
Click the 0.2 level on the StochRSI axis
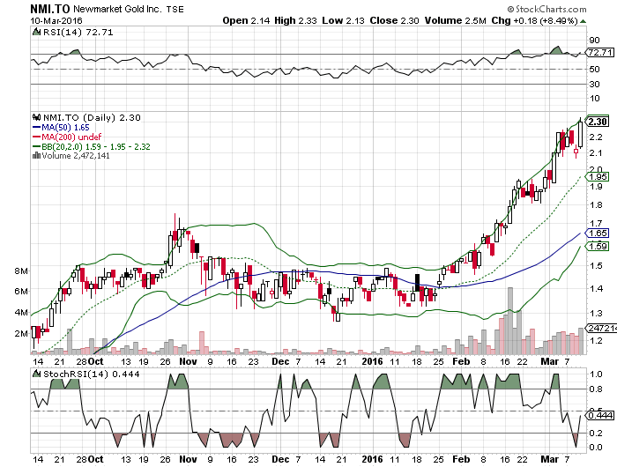596,434
